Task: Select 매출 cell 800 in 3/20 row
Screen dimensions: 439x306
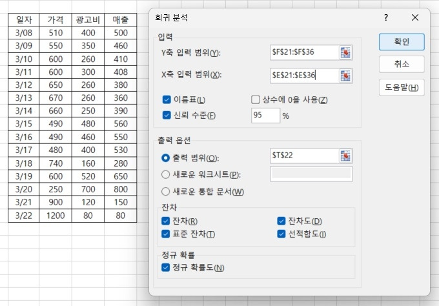Action: tap(120, 189)
